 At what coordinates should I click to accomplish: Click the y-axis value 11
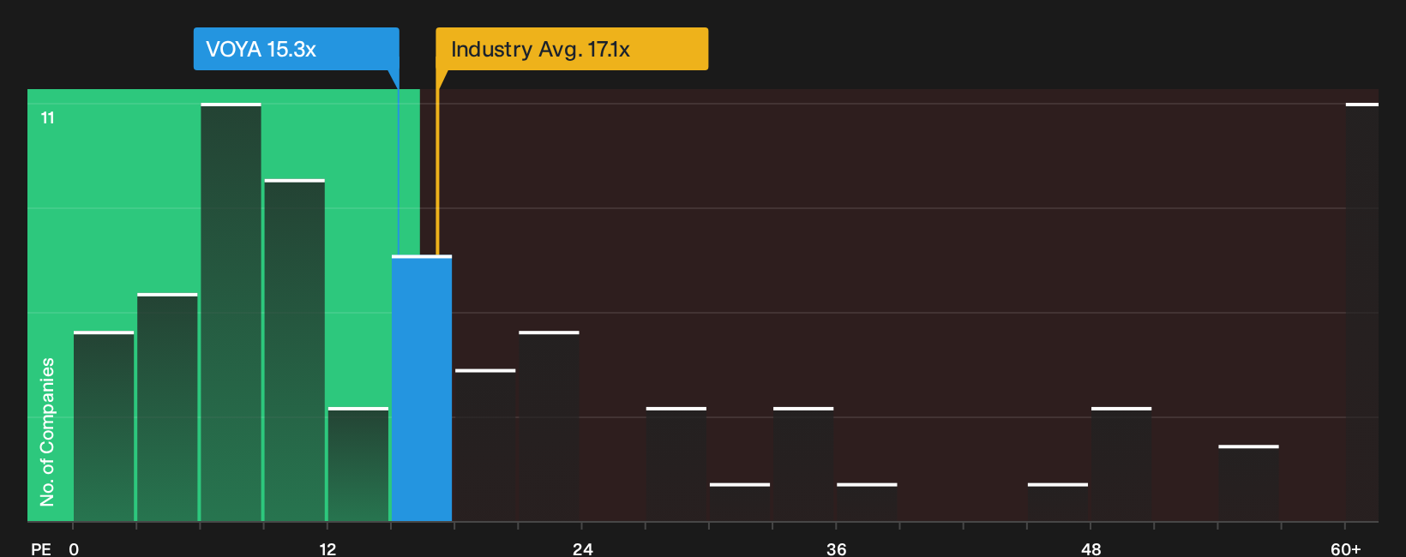click(48, 117)
